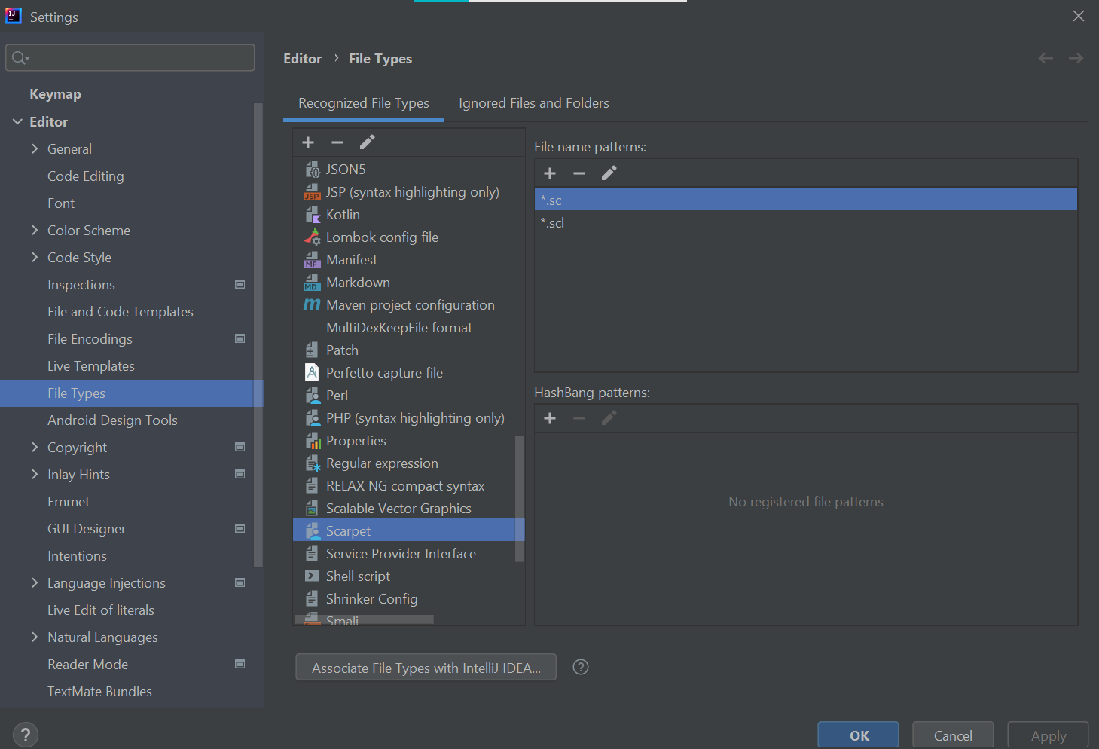Add a new file name pattern
Image resolution: width=1099 pixels, height=749 pixels.
550,173
